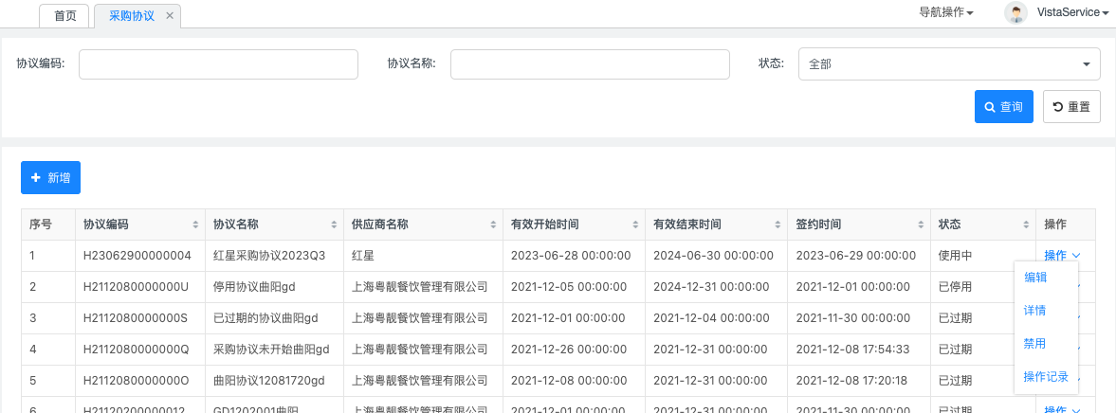Viewport: 1116px width, 413px height.
Task: Click cell H2112080000000S
Action: coord(140,318)
